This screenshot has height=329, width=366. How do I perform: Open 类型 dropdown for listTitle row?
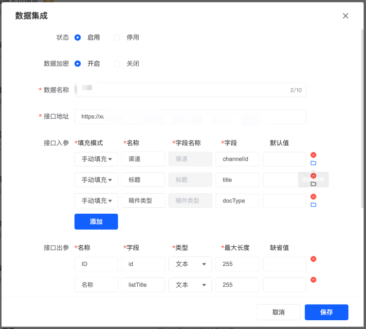[190, 285]
